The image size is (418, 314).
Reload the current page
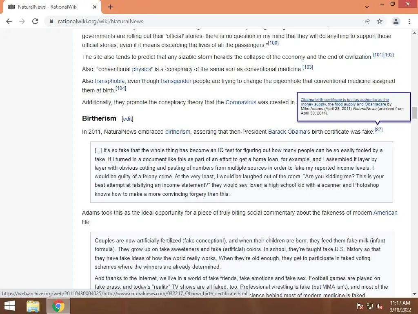pyautogui.click(x=35, y=21)
